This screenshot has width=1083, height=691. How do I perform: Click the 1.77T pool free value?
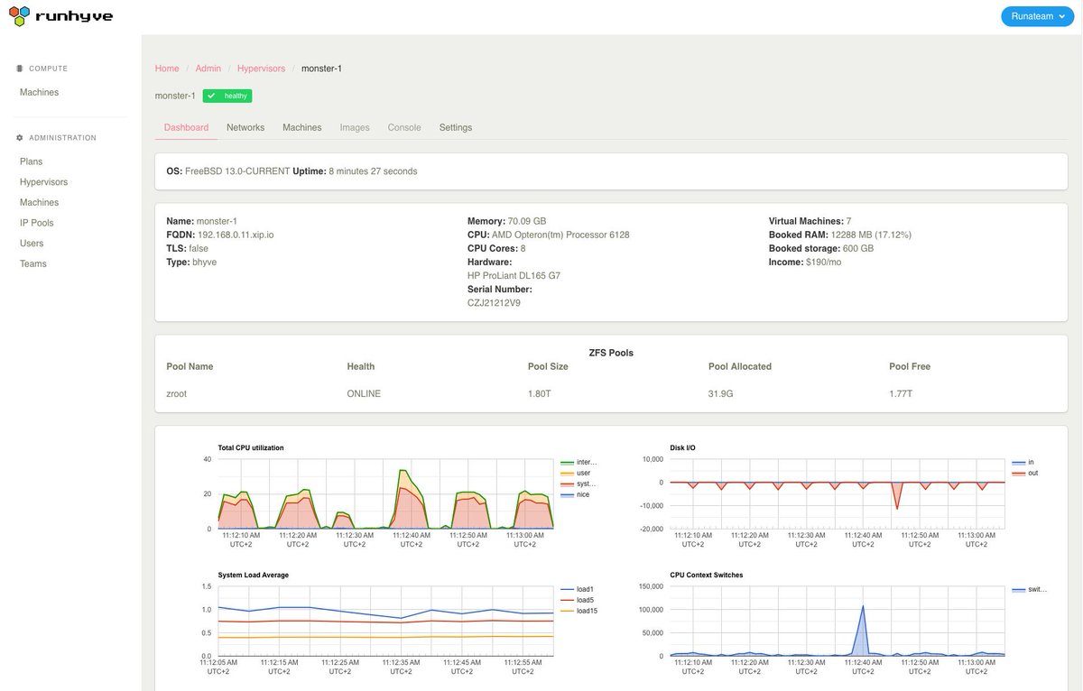(x=901, y=394)
